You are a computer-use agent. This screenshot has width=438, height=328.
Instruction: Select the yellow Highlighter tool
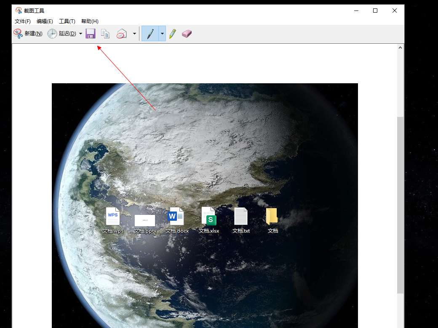click(x=173, y=34)
